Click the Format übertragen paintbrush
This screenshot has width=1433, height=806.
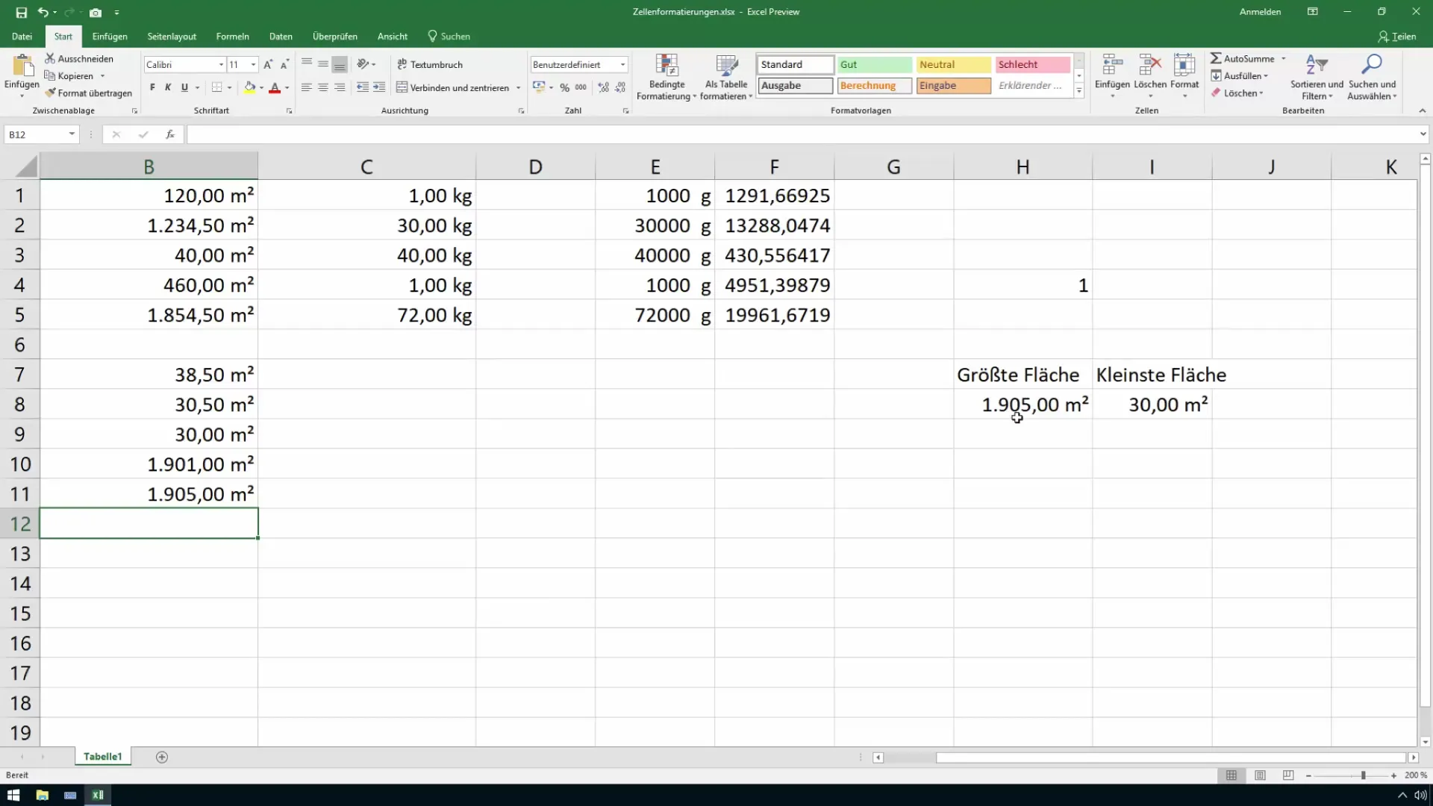coord(51,93)
